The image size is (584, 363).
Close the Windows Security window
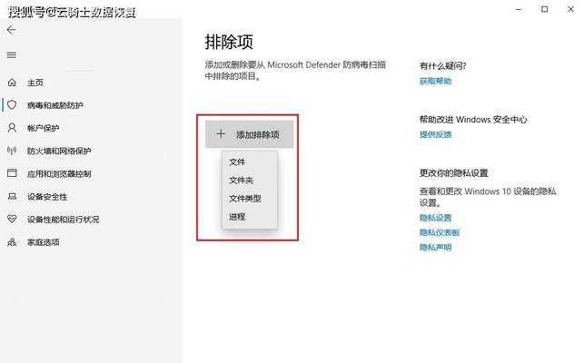click(570, 9)
